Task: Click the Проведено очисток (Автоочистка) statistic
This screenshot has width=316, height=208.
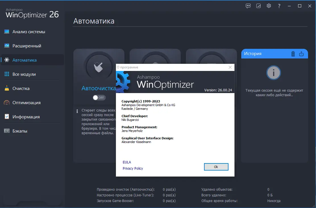Action: pyautogui.click(x=126, y=190)
